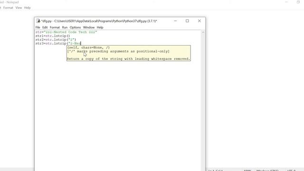This screenshot has width=304, height=171.
Task: Open the Help menu in IDLE editor
Action: point(100,28)
